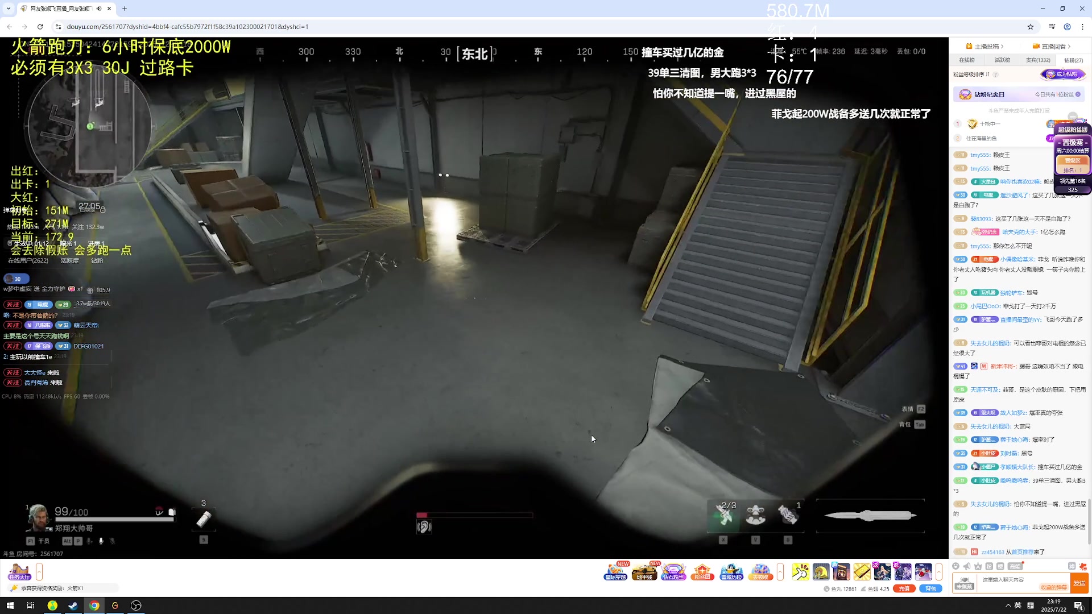Switch to the 在线榜 tab

pos(966,60)
